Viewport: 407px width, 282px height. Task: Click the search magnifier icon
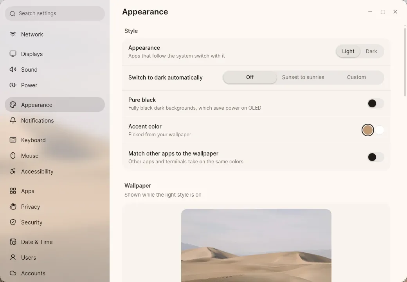(13, 13)
